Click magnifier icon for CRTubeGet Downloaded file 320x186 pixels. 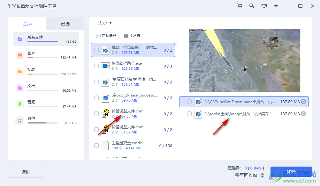[303, 102]
